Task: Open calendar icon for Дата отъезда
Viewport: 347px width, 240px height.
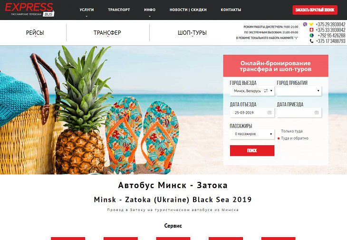Action: coord(270,112)
